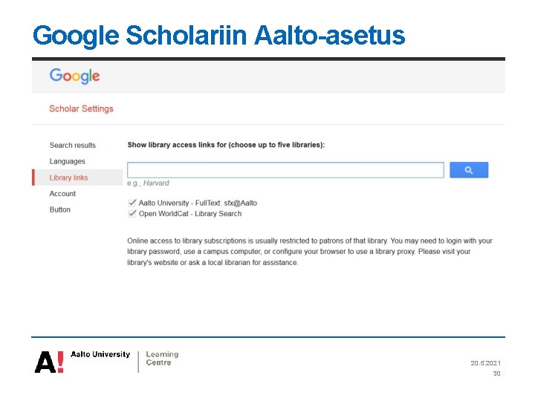Click the Scholar Settings heading
This screenshot has width=535, height=401.
[81, 108]
